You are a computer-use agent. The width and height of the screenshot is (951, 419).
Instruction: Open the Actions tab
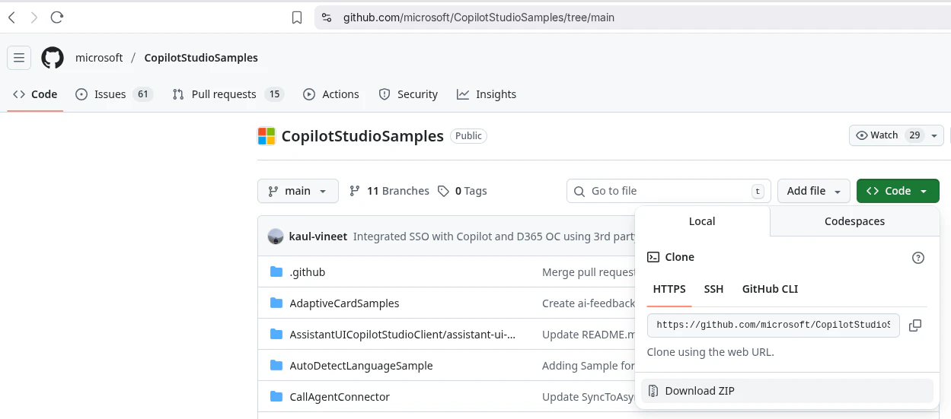tap(331, 94)
